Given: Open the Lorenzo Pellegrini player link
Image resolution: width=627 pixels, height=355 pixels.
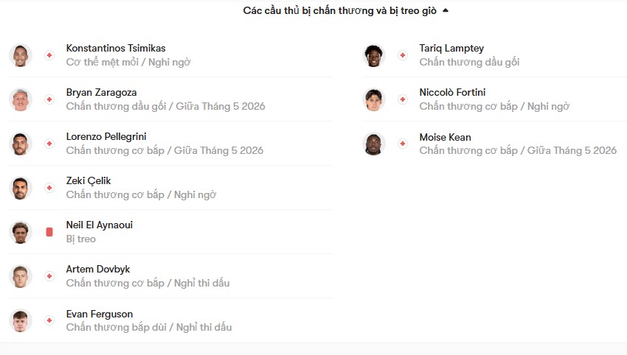Looking at the screenshot, I should click(x=106, y=136).
